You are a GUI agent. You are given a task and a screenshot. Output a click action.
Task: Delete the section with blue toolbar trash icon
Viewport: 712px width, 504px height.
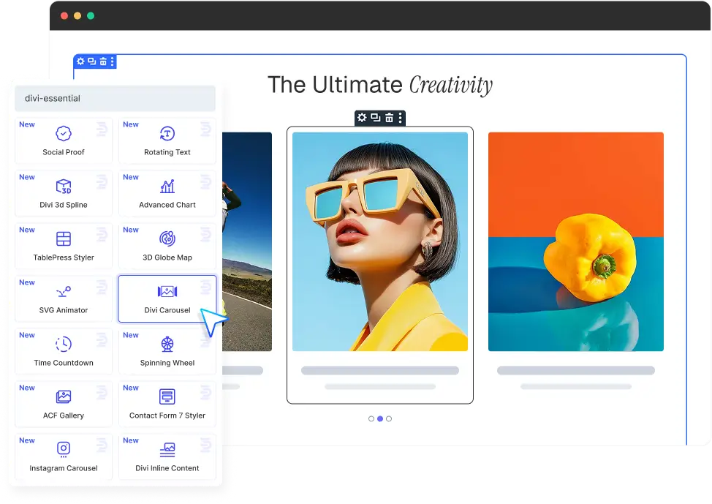click(103, 62)
